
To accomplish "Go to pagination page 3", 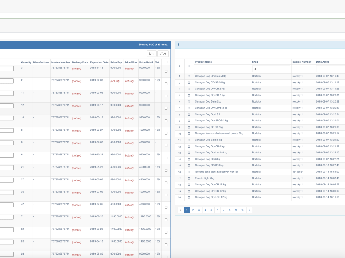I will [x=199, y=210].
